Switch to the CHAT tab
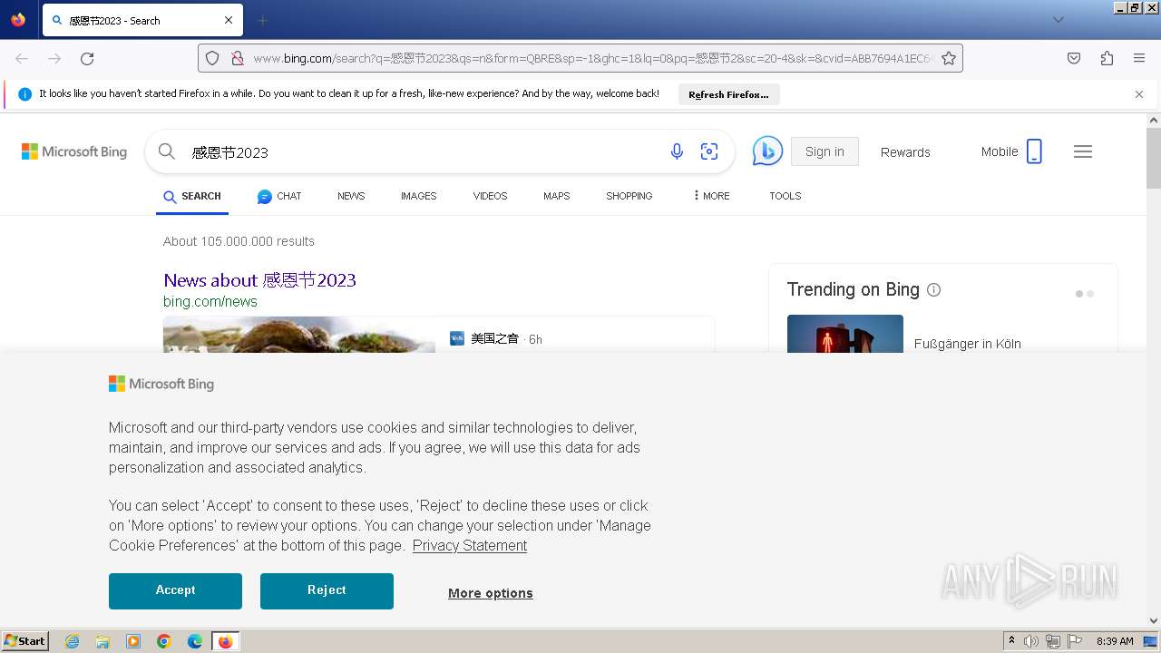 point(279,196)
